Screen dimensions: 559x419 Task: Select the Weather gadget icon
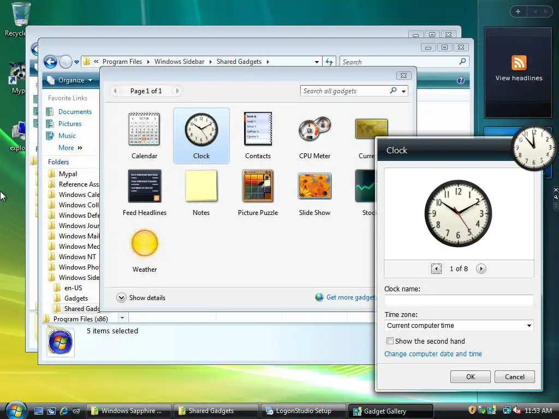[144, 243]
